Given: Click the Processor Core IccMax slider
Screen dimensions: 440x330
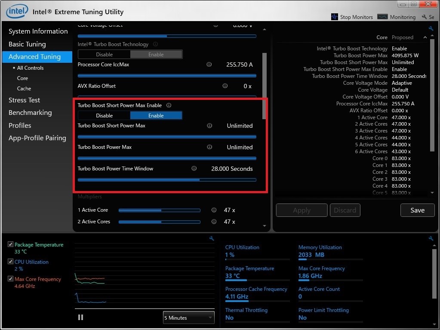Looking at the screenshot, I should pyautogui.click(x=167, y=76).
